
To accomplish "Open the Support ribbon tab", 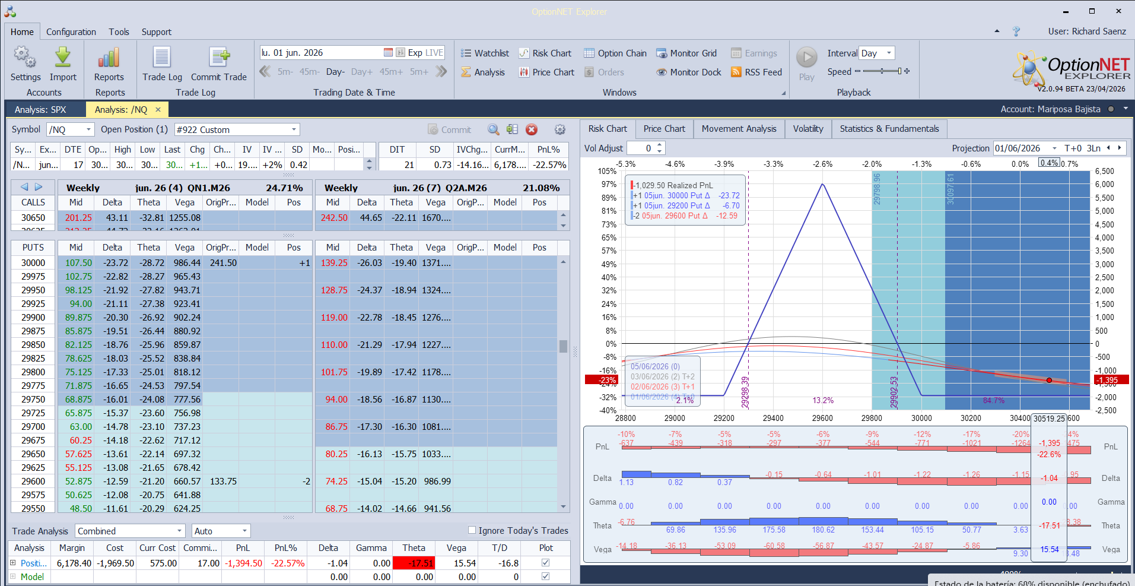I will 157,32.
